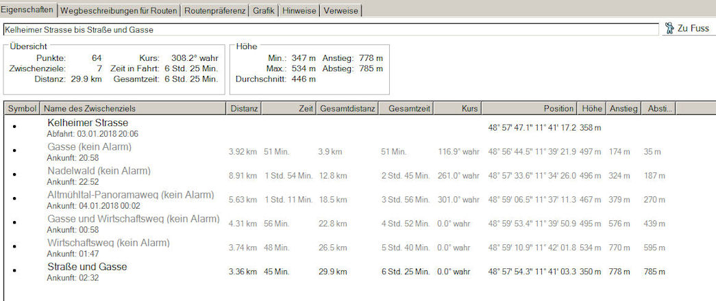Click into the route name text field
Viewport: 716px width, 301px height.
coord(329,29)
